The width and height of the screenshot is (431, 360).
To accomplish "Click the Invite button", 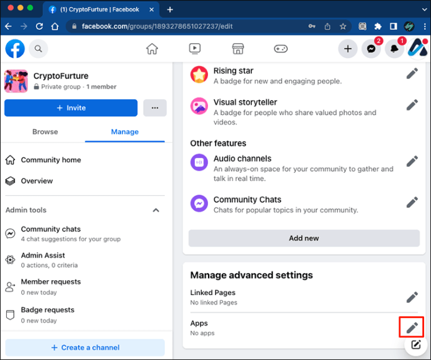I will pos(71,108).
